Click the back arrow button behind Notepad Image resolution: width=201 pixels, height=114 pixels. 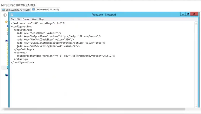tap(5, 15)
